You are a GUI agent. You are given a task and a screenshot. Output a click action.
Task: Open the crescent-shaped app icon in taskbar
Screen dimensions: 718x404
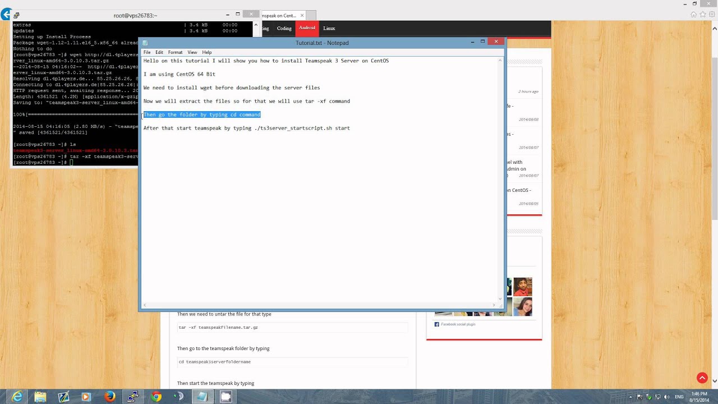tap(179, 397)
